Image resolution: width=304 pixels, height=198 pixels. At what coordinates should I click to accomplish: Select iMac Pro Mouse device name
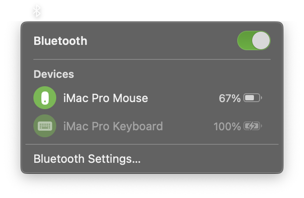[105, 98]
